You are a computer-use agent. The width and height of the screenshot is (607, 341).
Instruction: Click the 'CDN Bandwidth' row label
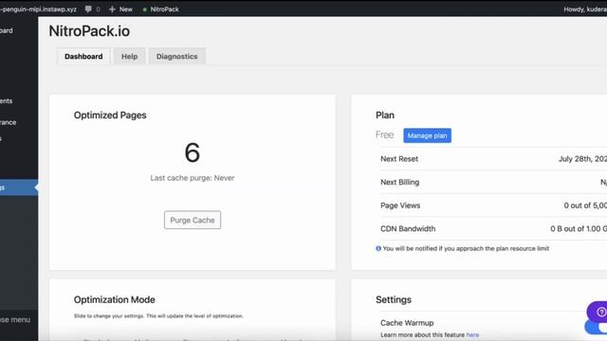(x=408, y=229)
